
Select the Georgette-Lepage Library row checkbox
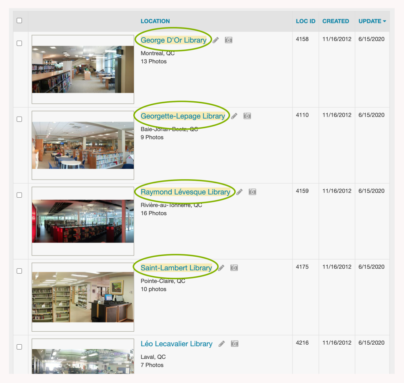19,119
